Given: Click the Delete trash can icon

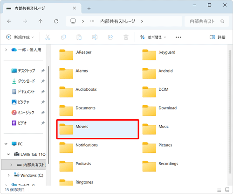Looking at the screenshot, I should pyautogui.click(x=126, y=37).
